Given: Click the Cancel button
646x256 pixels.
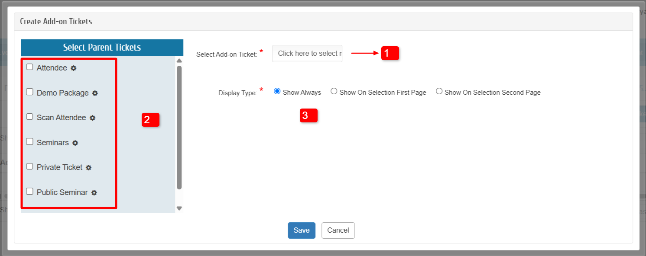Looking at the screenshot, I should point(338,230).
